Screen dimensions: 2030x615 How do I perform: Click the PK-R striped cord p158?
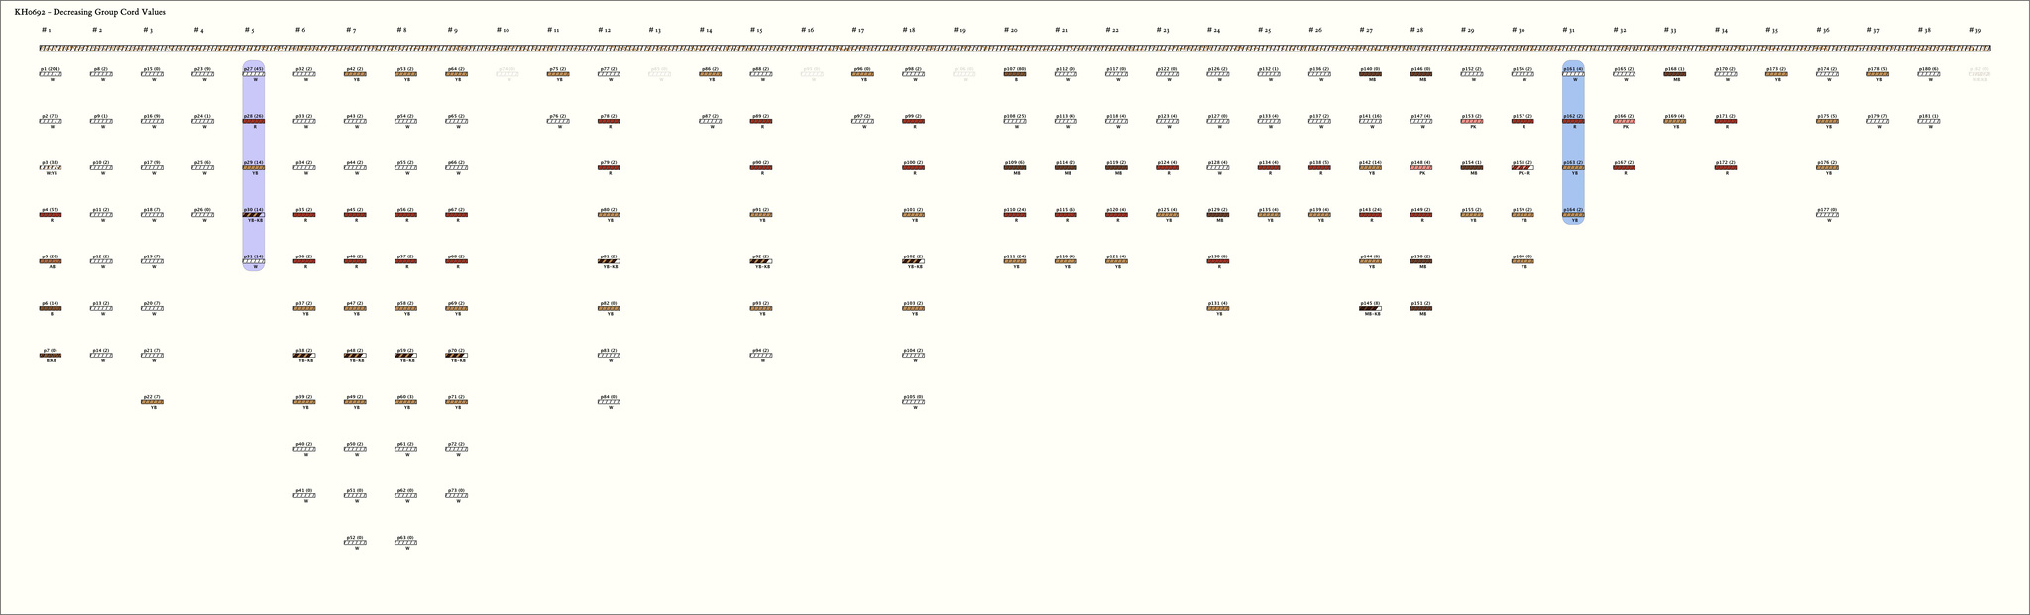coord(1522,168)
